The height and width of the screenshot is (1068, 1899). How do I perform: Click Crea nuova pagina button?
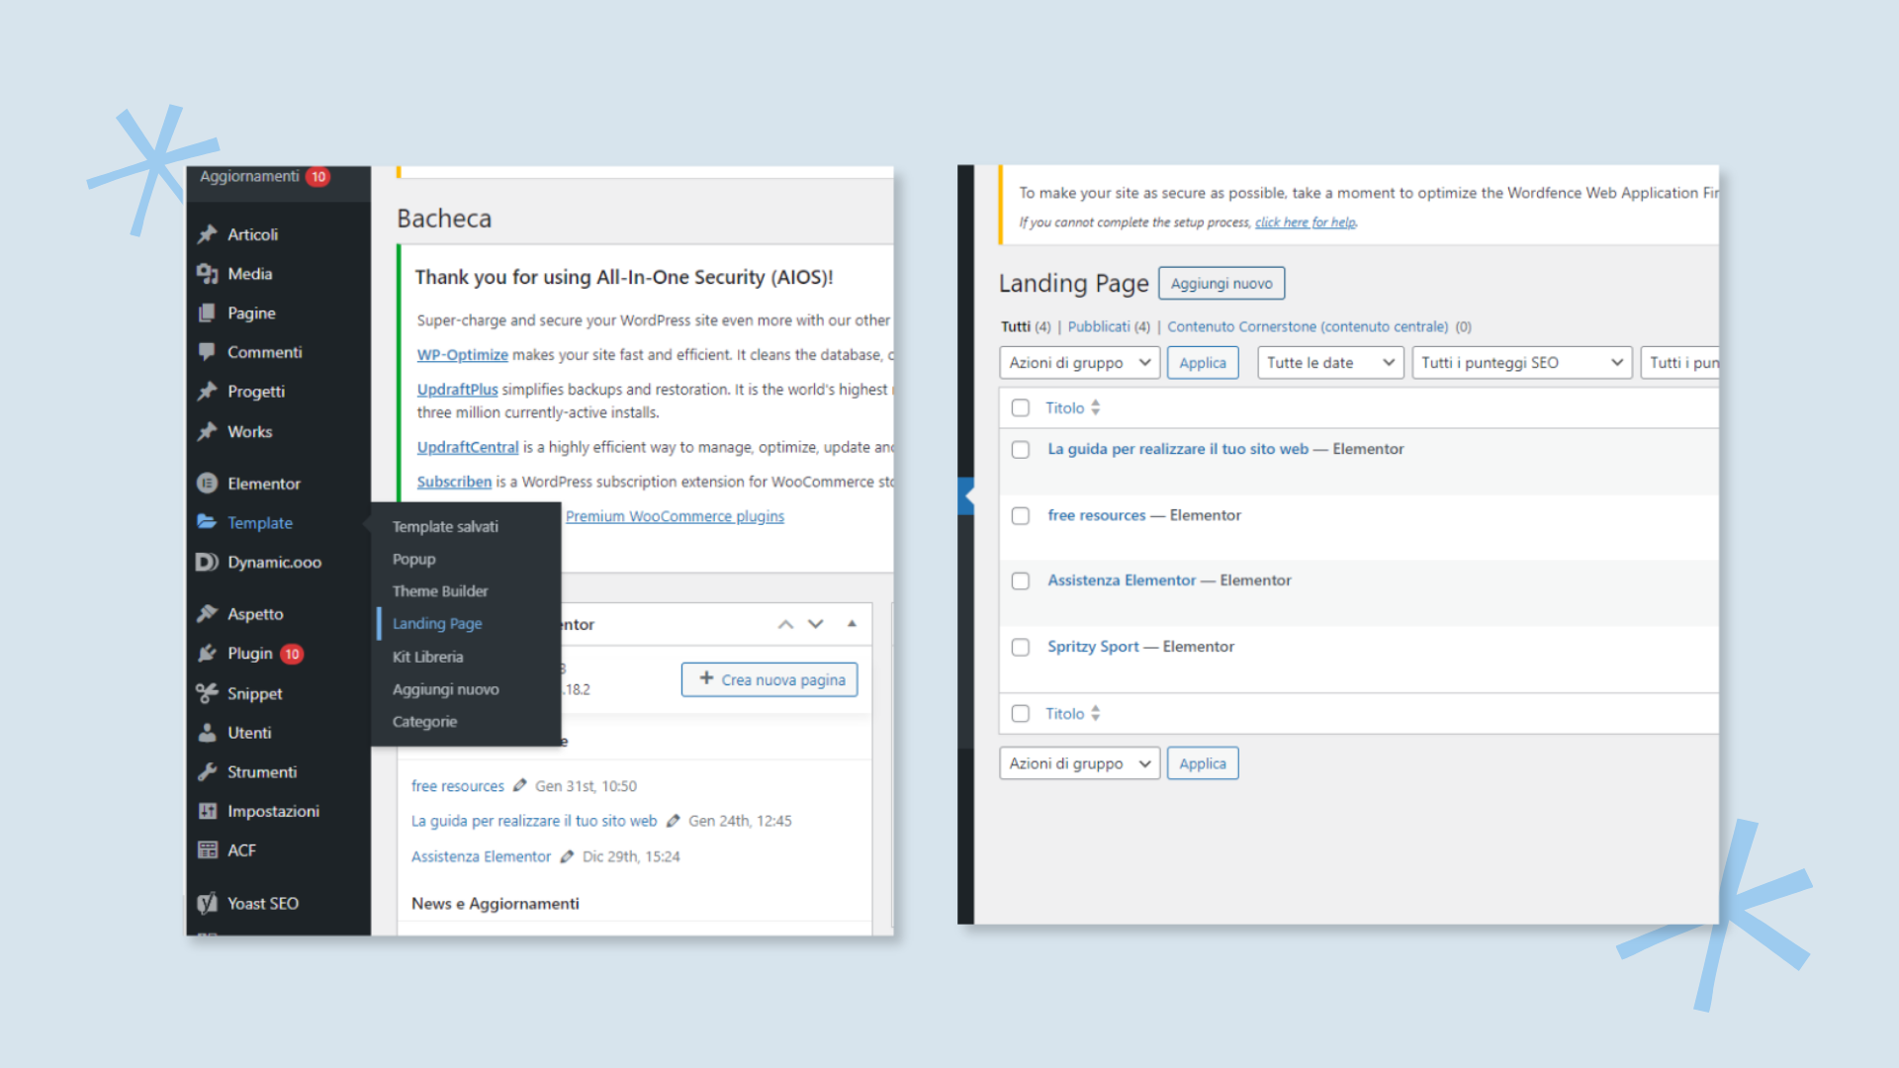click(x=769, y=679)
